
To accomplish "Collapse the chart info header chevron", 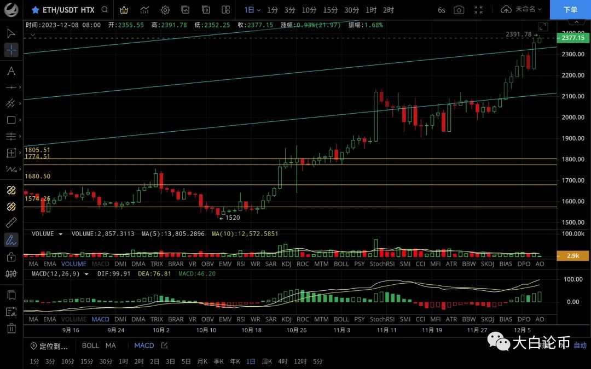I will (x=33, y=35).
